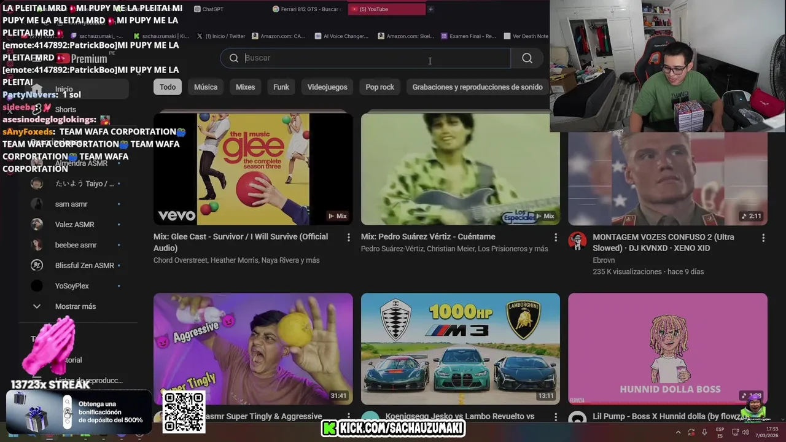
Task: Open the Inicio / Twitter bookmark
Action: click(221, 36)
